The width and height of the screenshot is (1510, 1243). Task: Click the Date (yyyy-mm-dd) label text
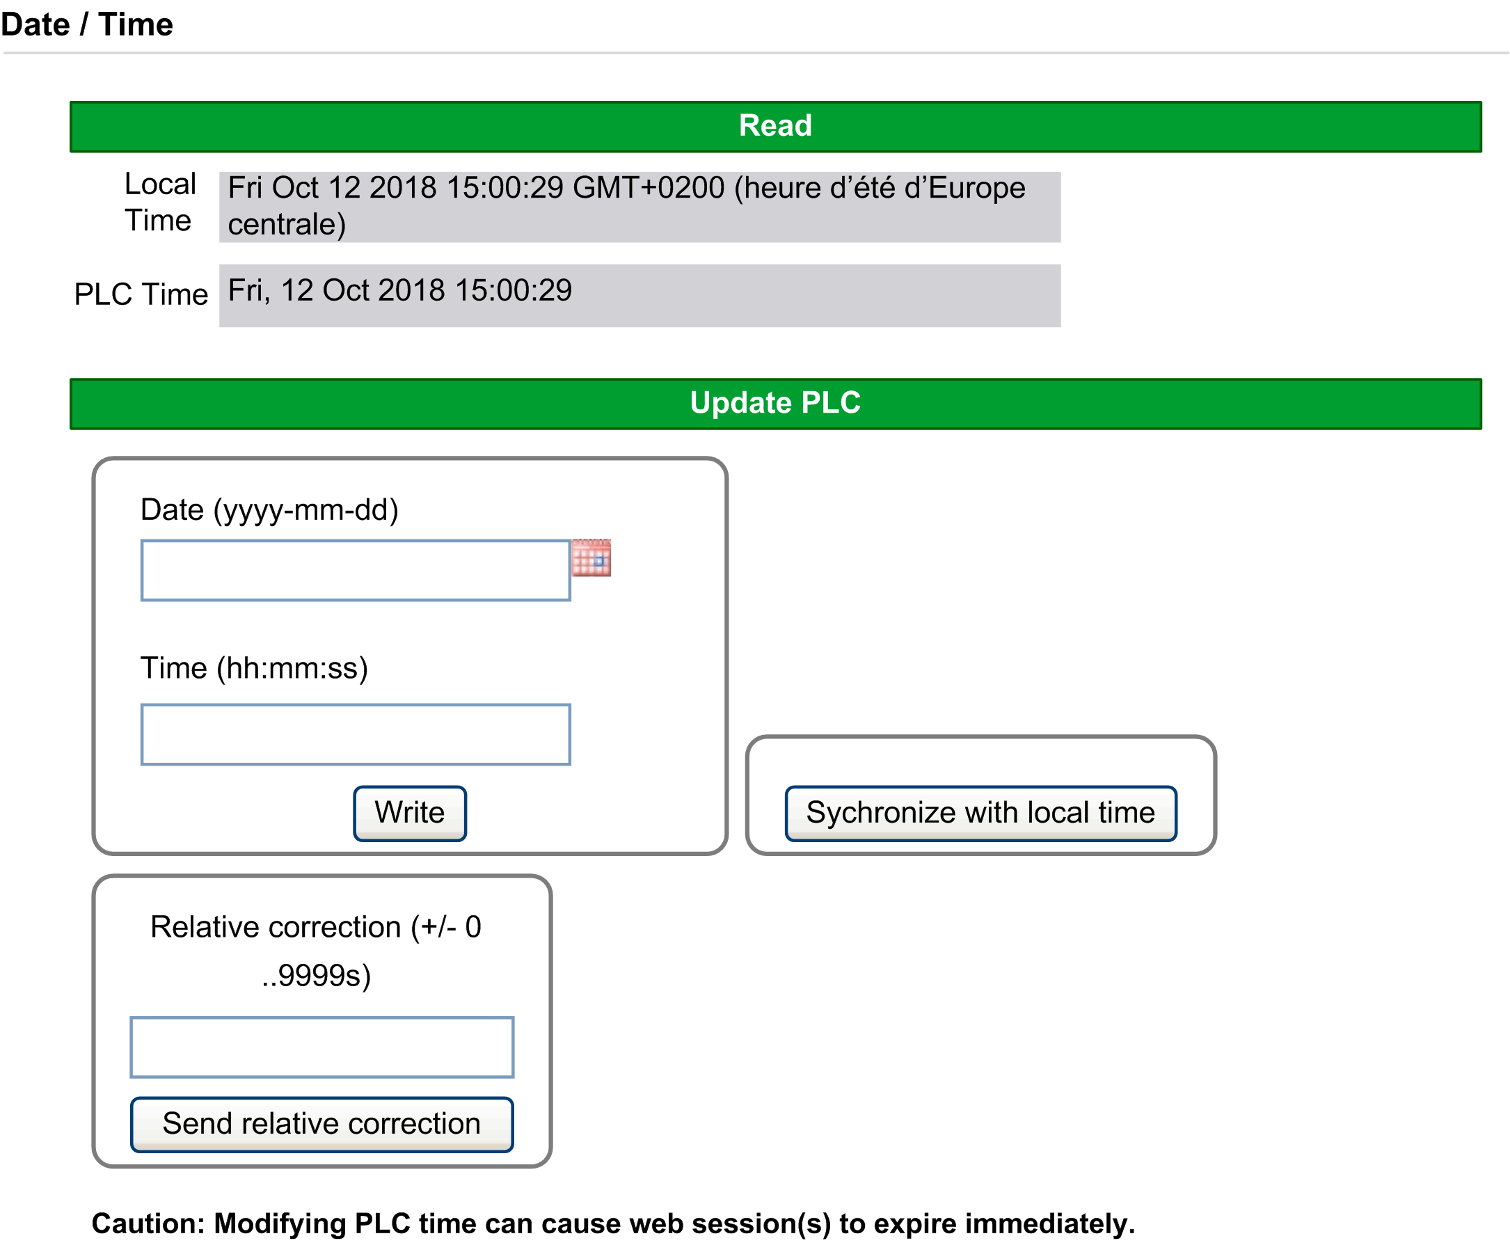(269, 510)
